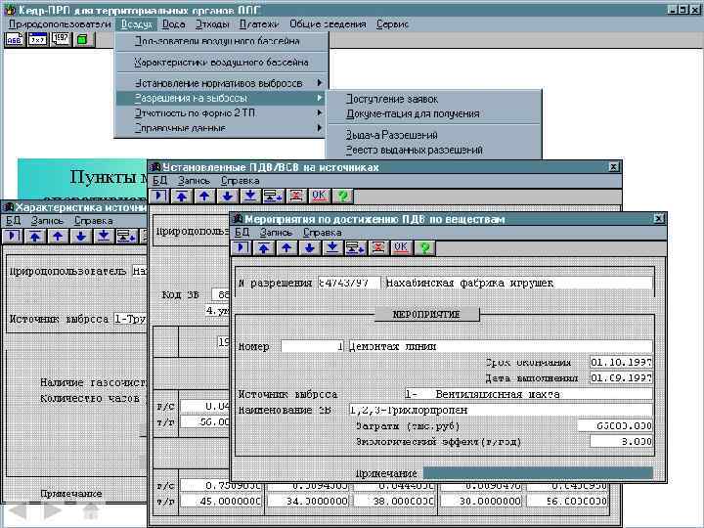This screenshot has width=704, height=528.
Task: Open Справка menu in Характеристика источника window
Action: [94, 221]
